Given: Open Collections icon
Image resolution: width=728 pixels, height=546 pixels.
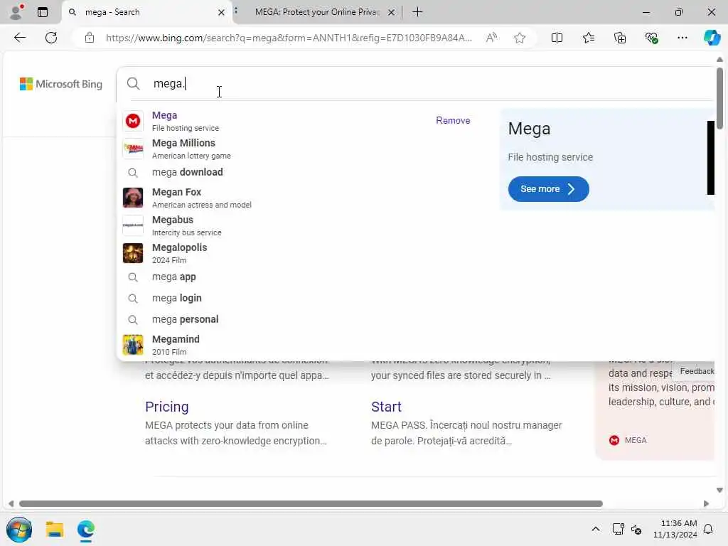Looking at the screenshot, I should pos(620,38).
